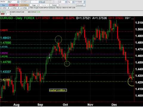
Task: Click the order quantity input field
Action: tap(14, 2)
